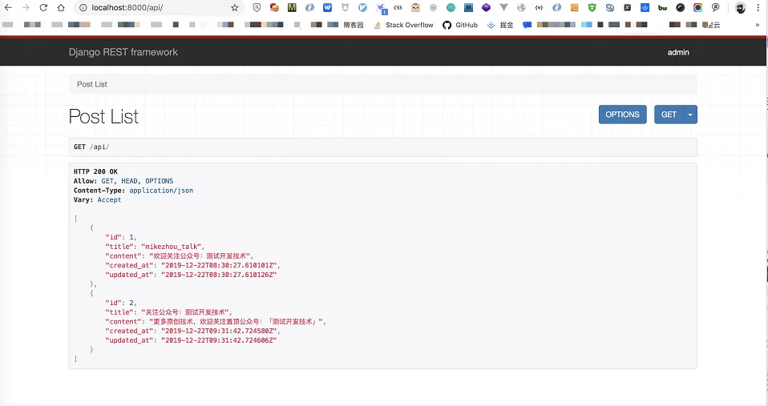This screenshot has width=768, height=406.
Task: Open the browser home page
Action: [61, 7]
